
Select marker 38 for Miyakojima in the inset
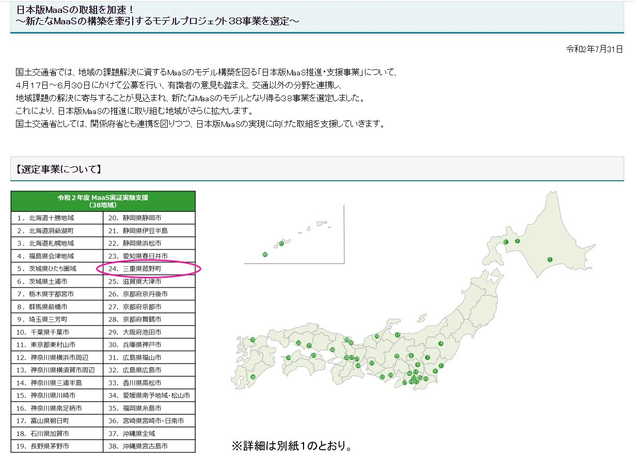point(265,254)
